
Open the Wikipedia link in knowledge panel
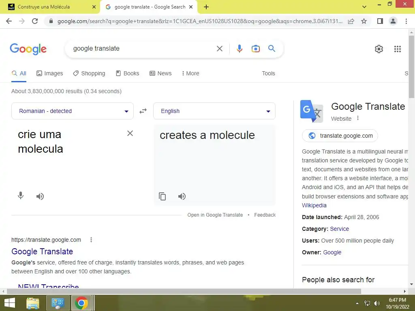click(314, 205)
